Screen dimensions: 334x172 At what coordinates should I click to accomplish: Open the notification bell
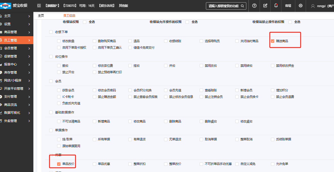276,6
